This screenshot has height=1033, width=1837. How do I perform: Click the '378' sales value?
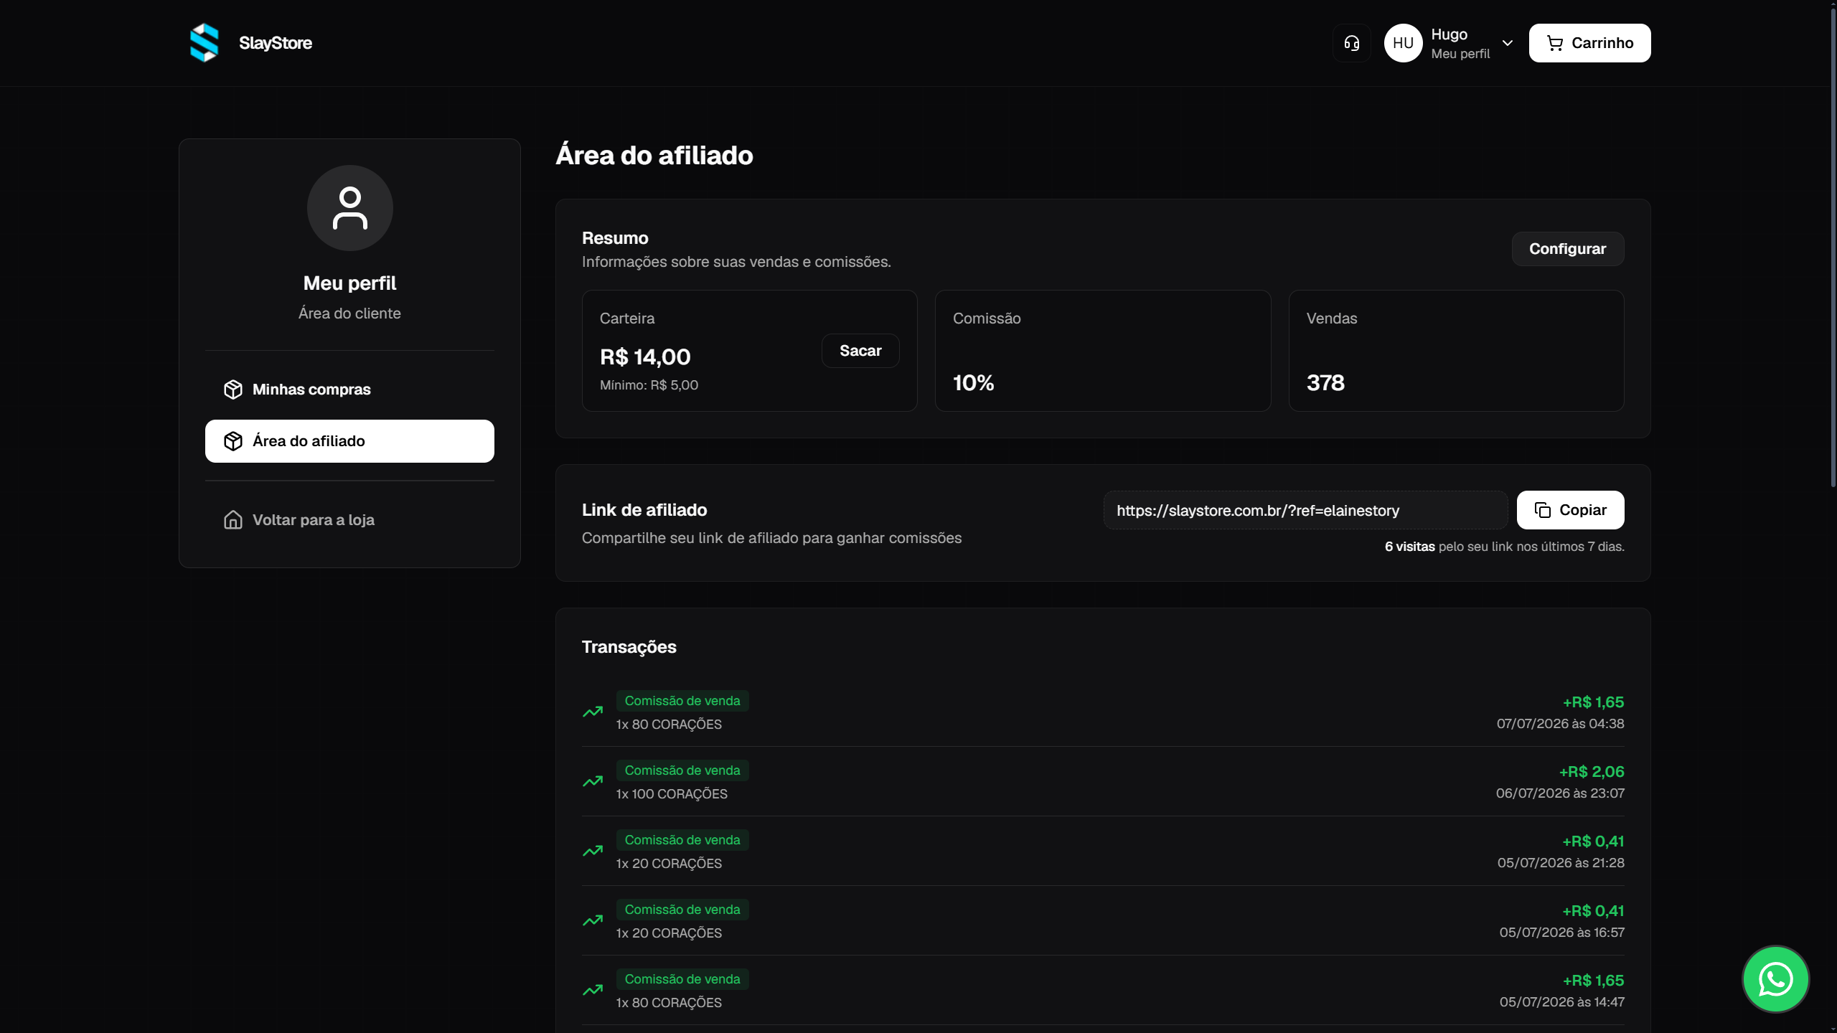1325,383
